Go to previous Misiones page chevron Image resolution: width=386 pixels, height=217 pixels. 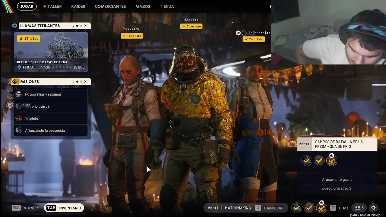73,82
